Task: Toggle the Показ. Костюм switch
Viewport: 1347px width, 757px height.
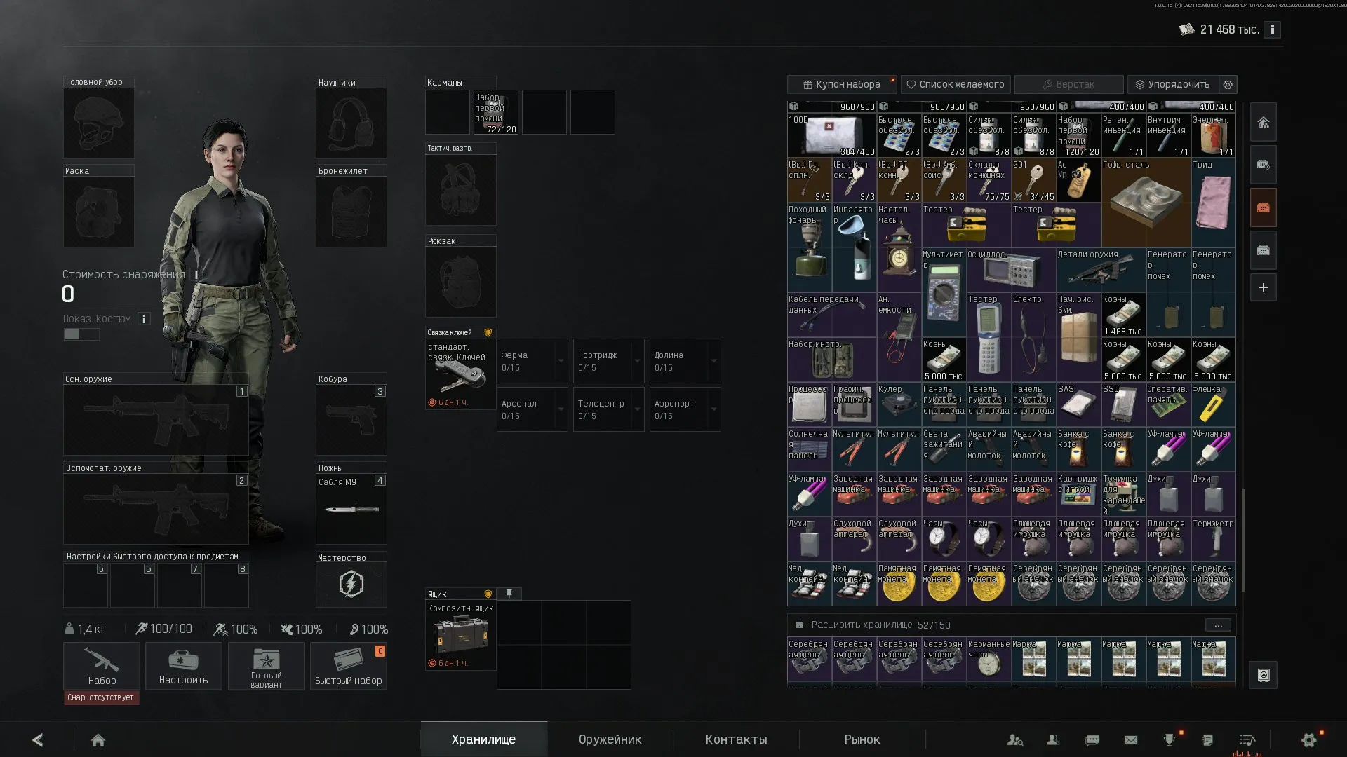Action: (81, 334)
